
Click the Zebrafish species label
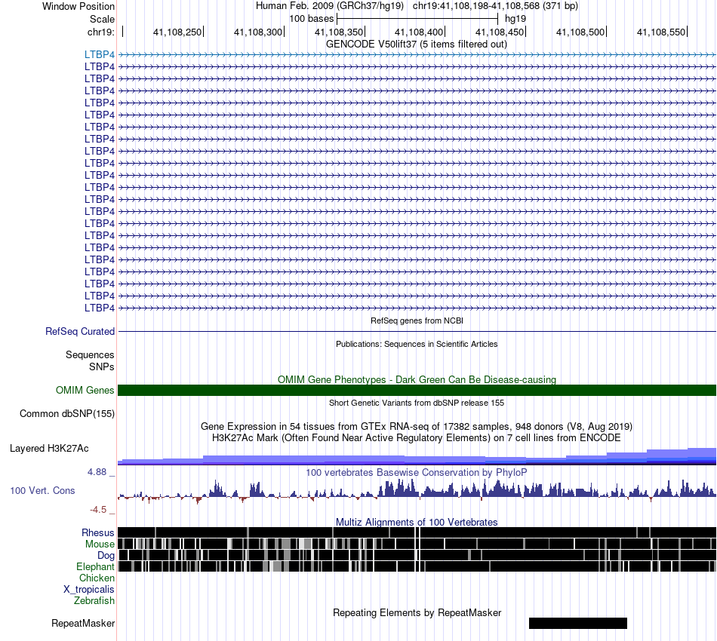tap(94, 600)
